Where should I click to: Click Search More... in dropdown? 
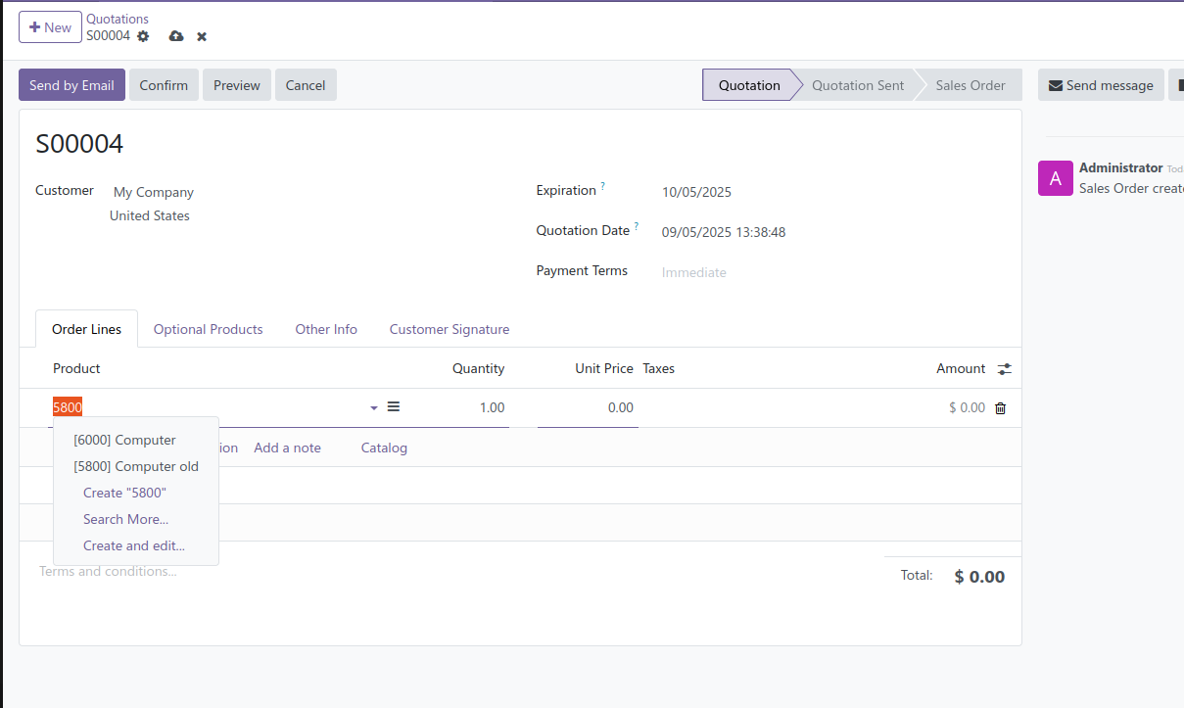tap(125, 519)
